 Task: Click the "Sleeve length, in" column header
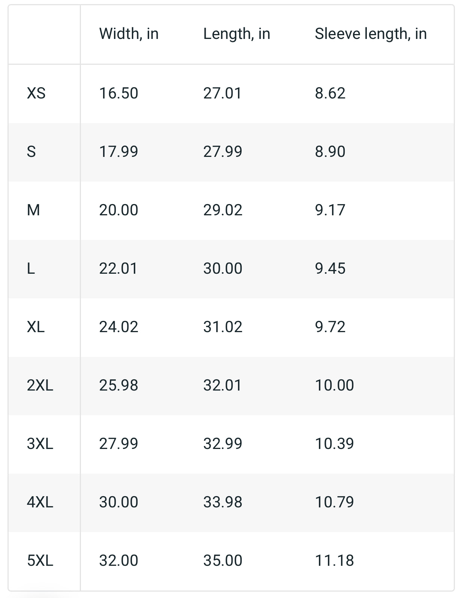click(371, 34)
